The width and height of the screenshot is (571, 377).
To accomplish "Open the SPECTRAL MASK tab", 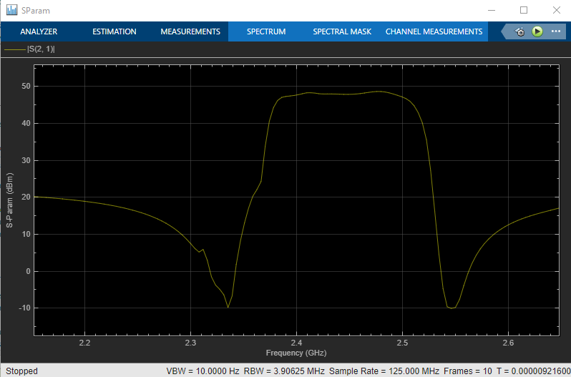I will [x=342, y=31].
